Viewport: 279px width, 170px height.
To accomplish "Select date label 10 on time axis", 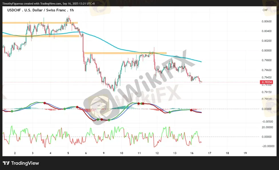I will click(122, 153).
